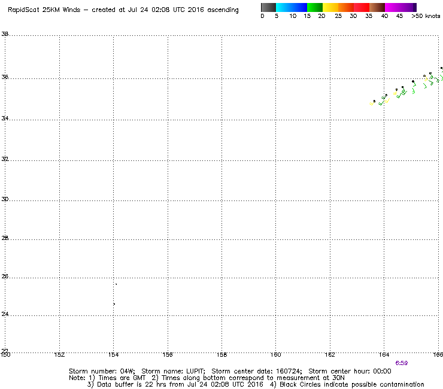
Task: Click the cyan segment of the wind scale
Action: pyautogui.click(x=284, y=7)
